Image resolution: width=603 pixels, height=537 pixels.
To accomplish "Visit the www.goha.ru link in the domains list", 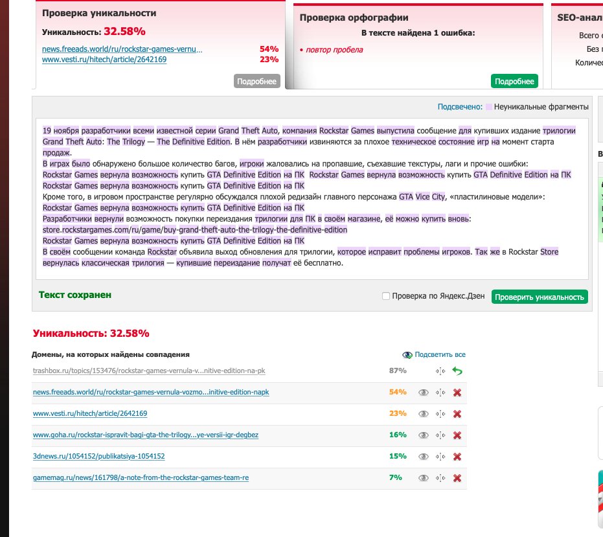I will click(x=145, y=435).
